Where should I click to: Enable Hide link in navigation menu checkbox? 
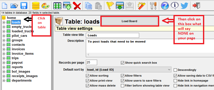tap(175, 86)
